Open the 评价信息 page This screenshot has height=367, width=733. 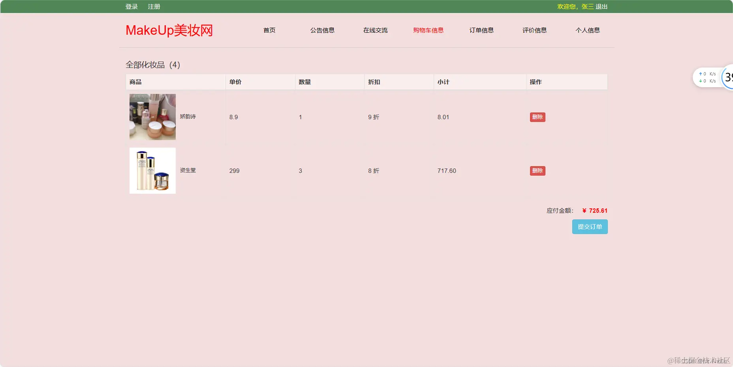534,30
